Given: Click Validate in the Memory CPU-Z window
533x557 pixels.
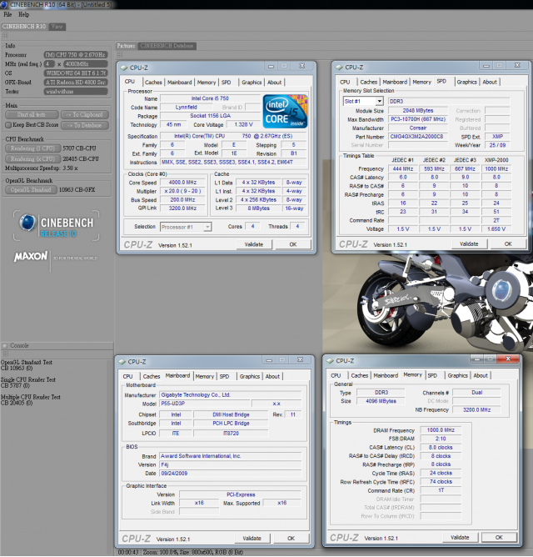Looking at the screenshot, I should coord(460,538).
